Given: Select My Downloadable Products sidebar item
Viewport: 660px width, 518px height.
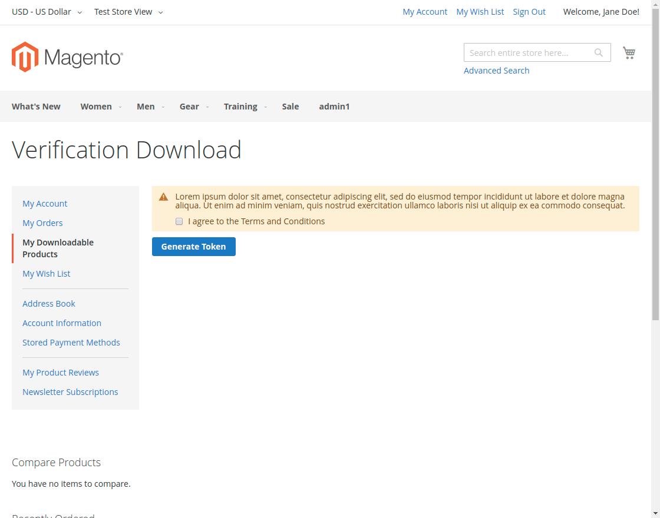Looking at the screenshot, I should [x=58, y=248].
